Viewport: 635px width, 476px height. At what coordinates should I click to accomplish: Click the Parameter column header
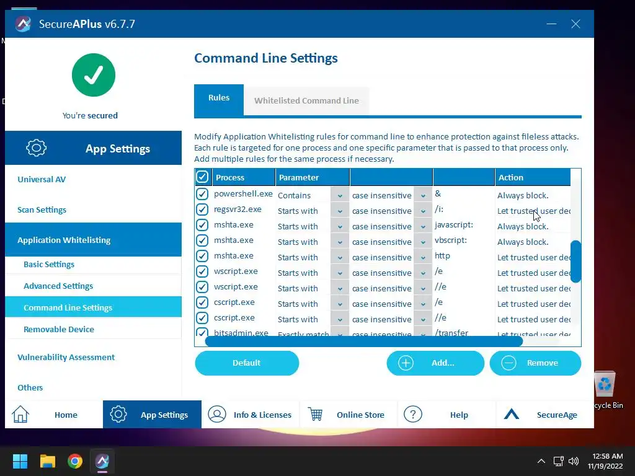(x=313, y=177)
